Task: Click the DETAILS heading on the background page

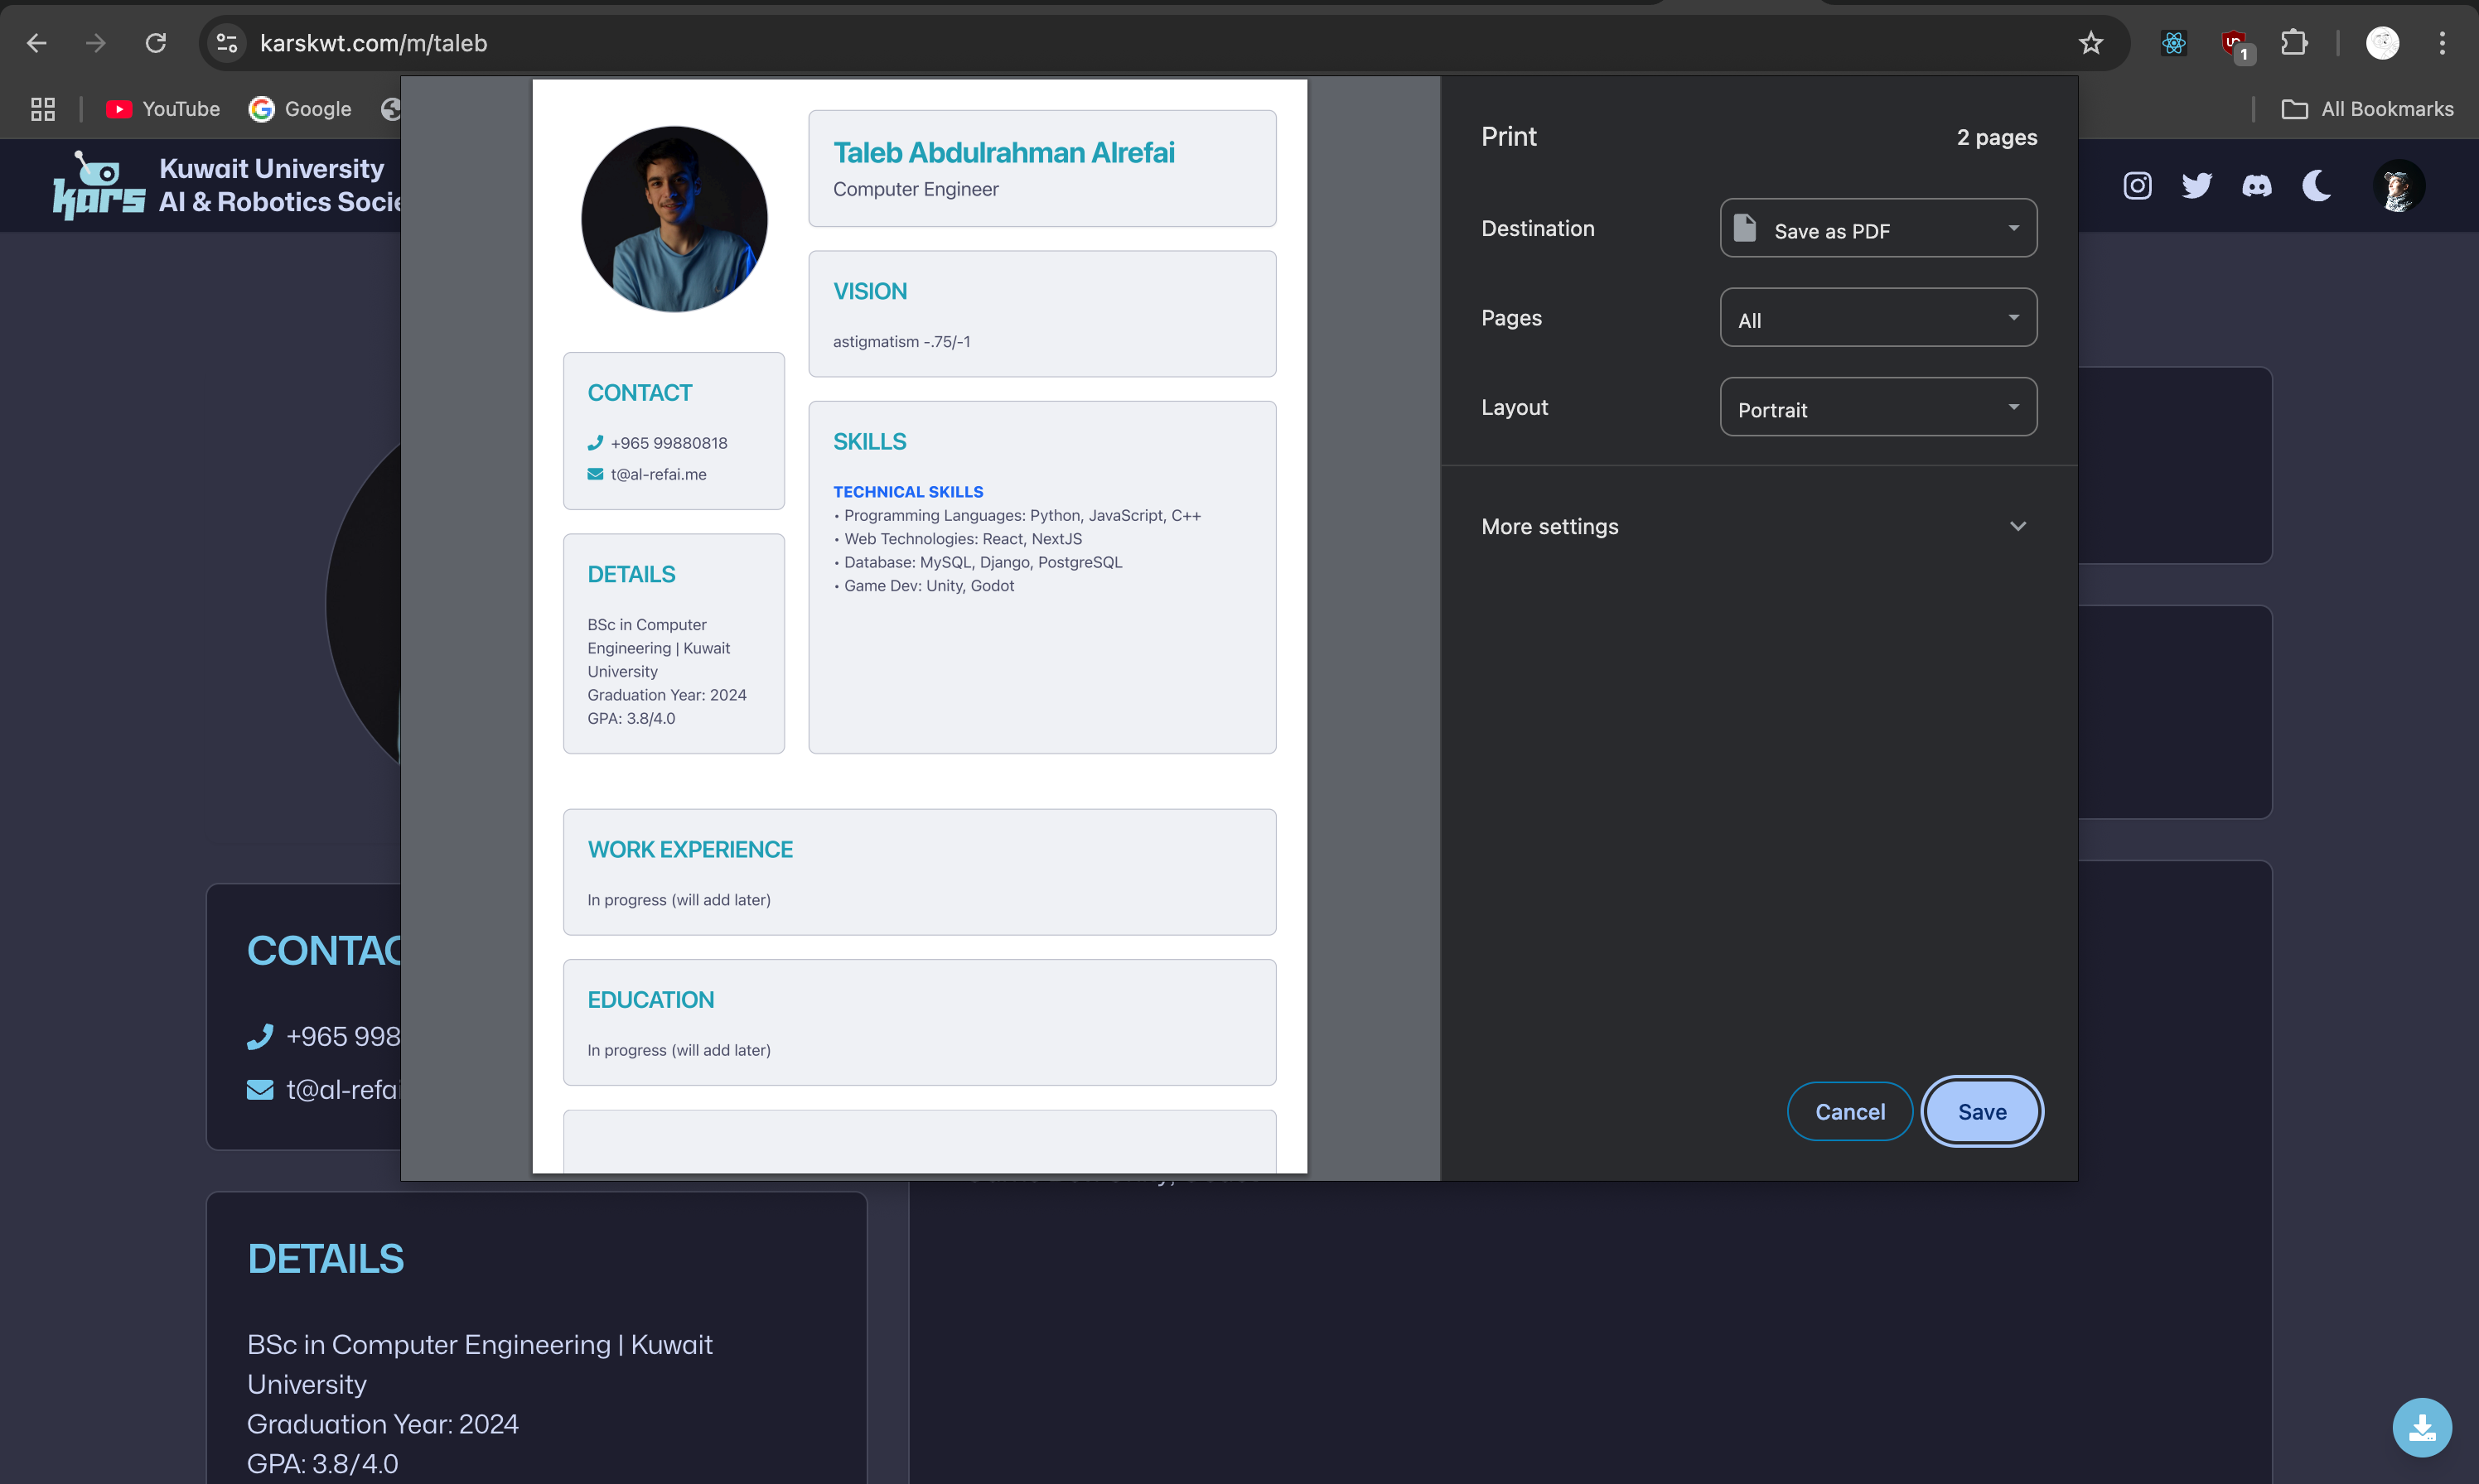Action: [x=325, y=1259]
